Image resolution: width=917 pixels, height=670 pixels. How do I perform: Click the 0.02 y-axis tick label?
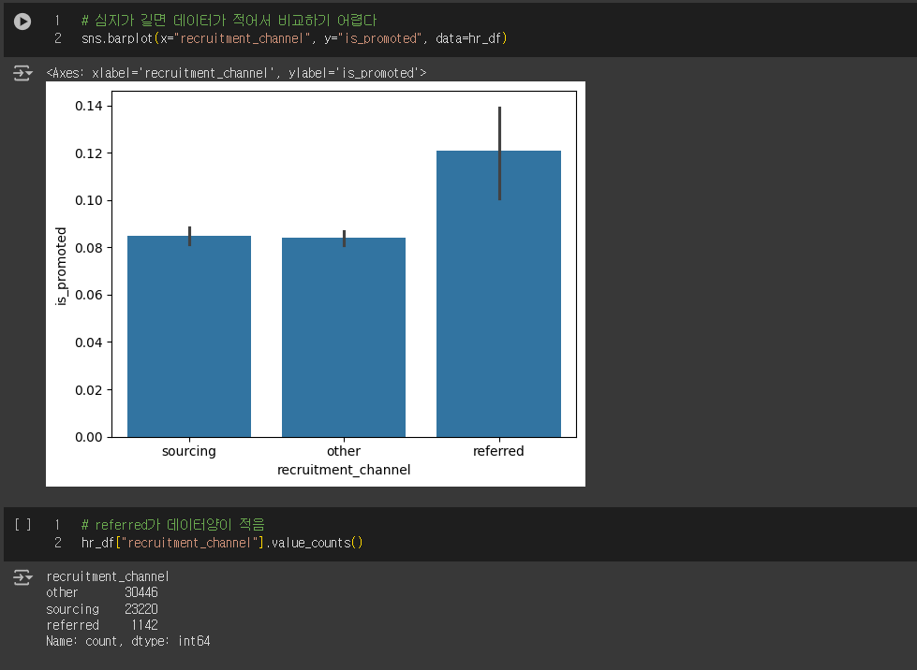pyautogui.click(x=88, y=389)
